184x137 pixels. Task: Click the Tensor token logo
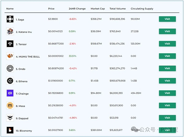(10, 44)
